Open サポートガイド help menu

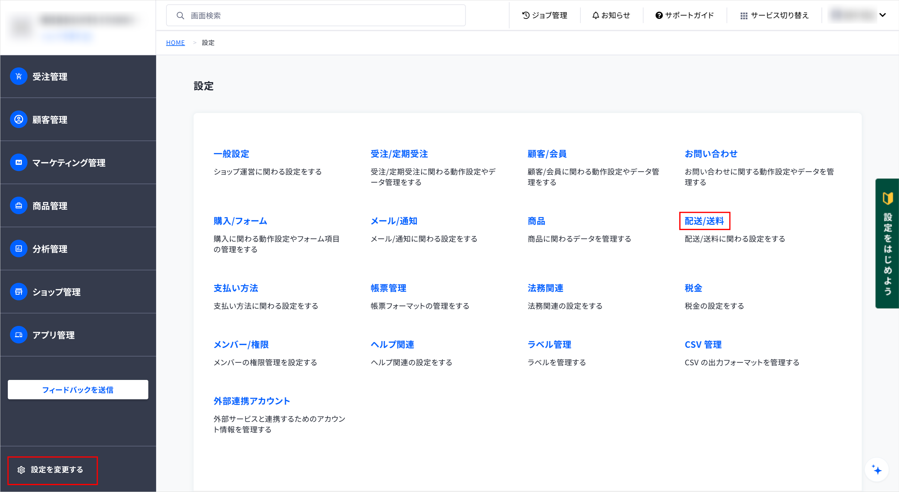coord(684,15)
